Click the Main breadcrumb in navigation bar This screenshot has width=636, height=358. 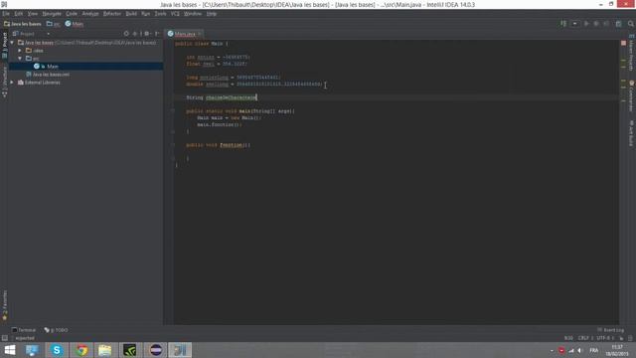75,24
